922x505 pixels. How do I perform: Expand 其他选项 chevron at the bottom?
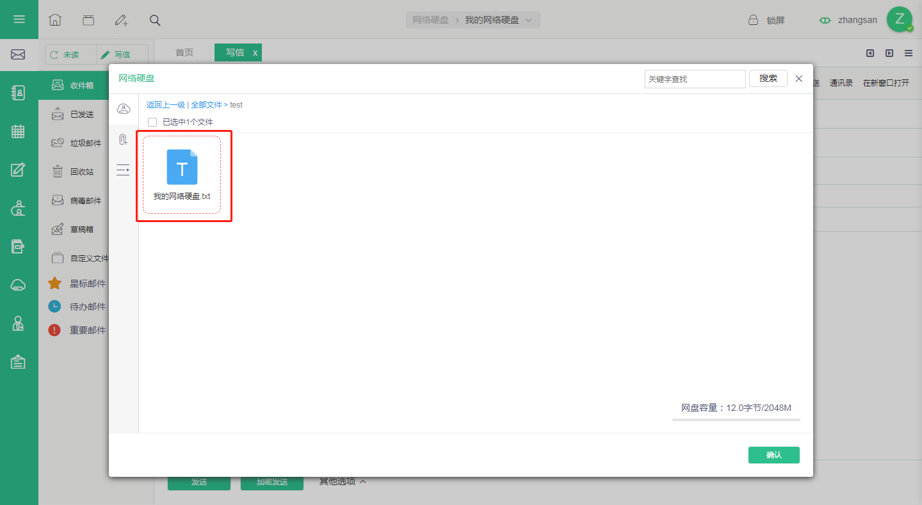coord(363,481)
